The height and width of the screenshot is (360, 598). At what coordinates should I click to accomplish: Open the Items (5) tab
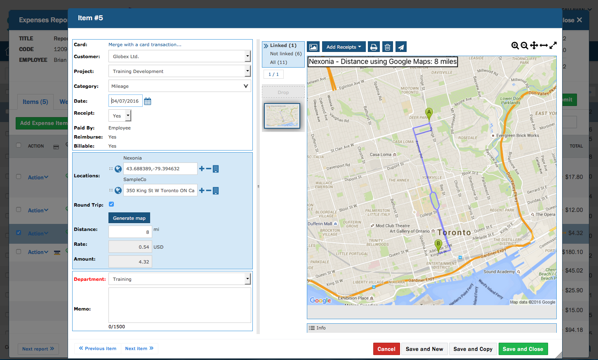pyautogui.click(x=35, y=101)
